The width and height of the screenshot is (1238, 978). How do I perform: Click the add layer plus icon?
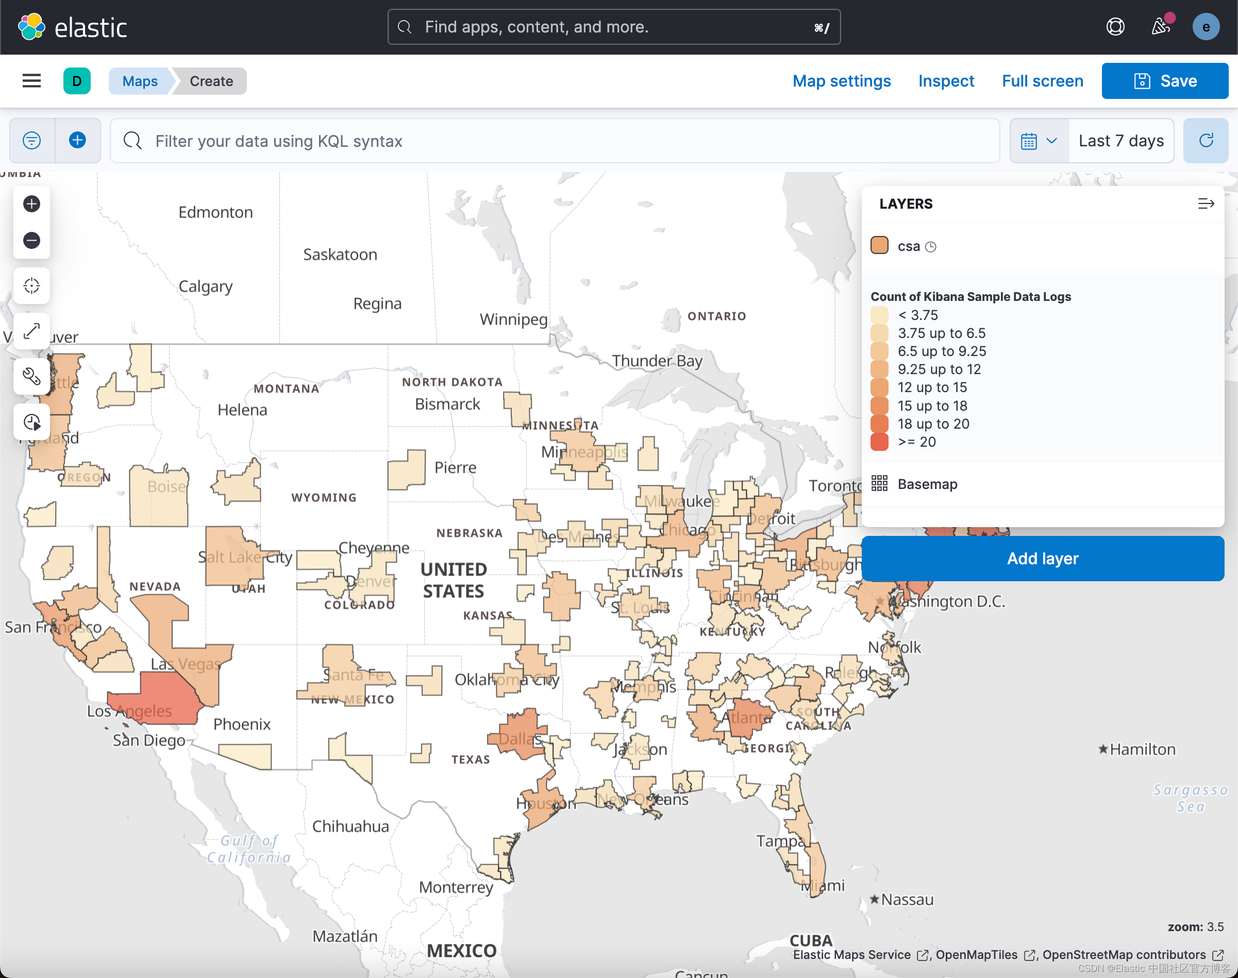coord(76,140)
